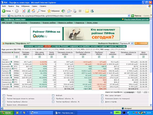Screen dimensions: 153x115
Task: Follow the Теханализ link
Action: click(35, 23)
